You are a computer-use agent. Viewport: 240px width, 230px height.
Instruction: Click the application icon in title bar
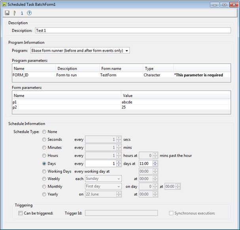click(4, 4)
